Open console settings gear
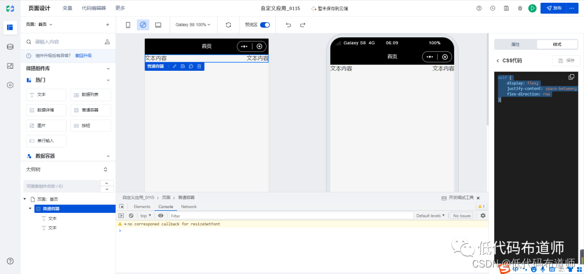This screenshot has width=584, height=274. pos(483,216)
